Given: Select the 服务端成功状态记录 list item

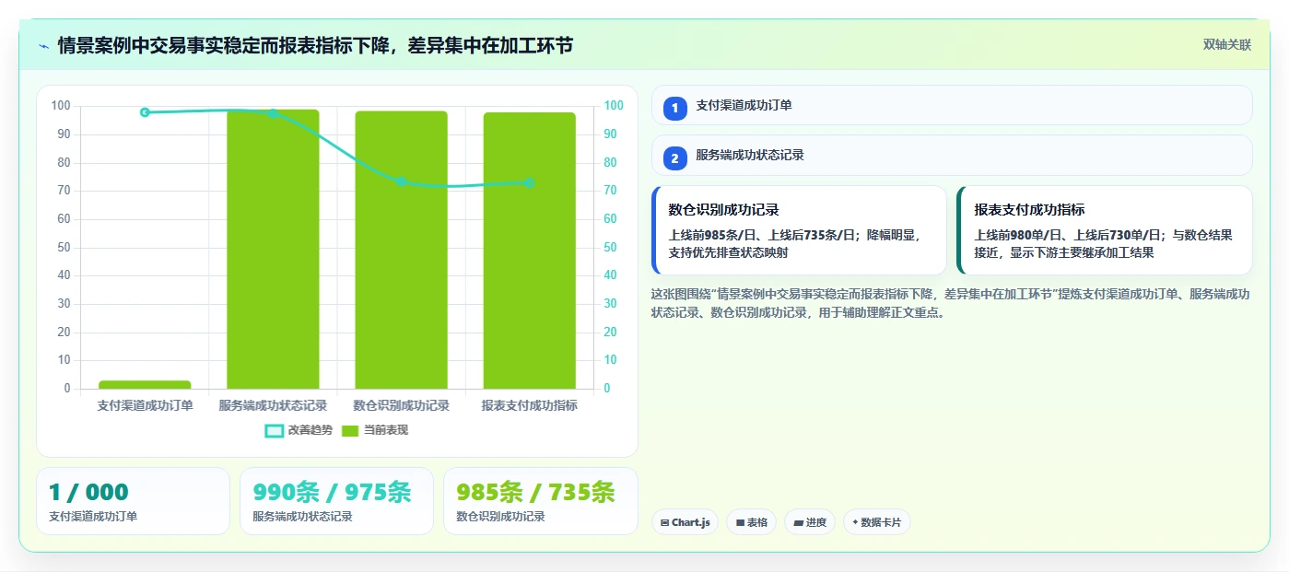Looking at the screenshot, I should 952,155.
